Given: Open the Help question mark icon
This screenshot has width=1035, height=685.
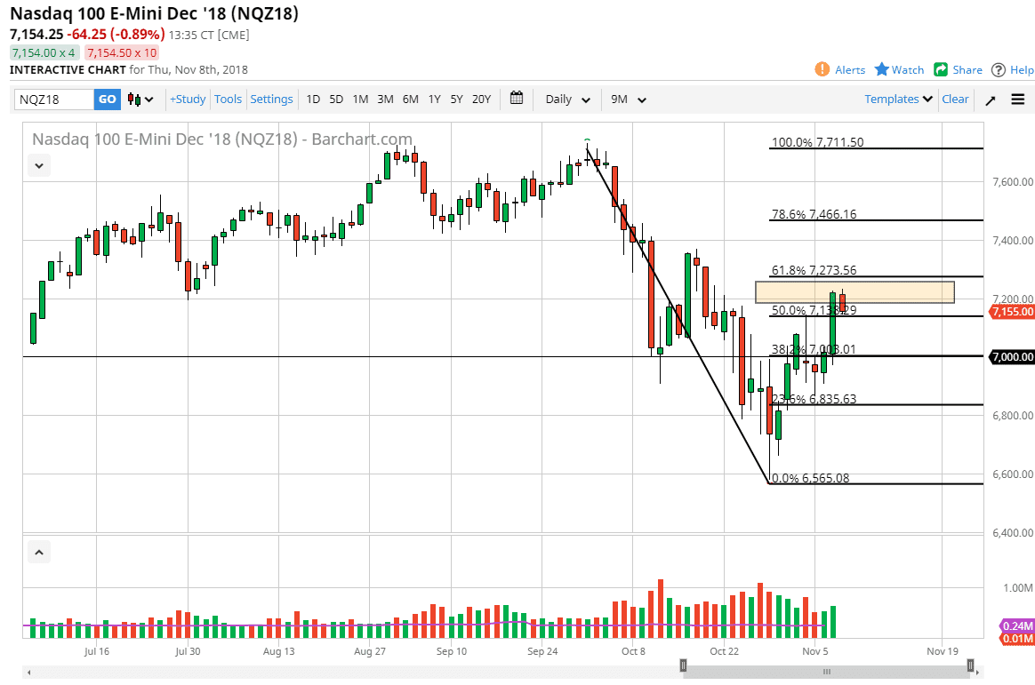Looking at the screenshot, I should (x=999, y=69).
